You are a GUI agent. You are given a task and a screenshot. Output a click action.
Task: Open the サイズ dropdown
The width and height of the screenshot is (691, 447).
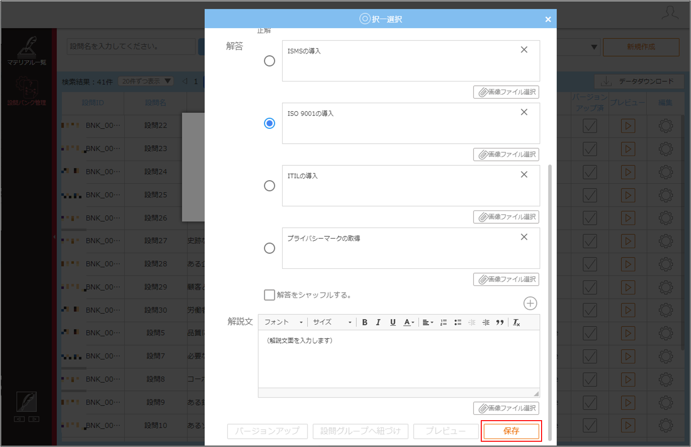[332, 322]
